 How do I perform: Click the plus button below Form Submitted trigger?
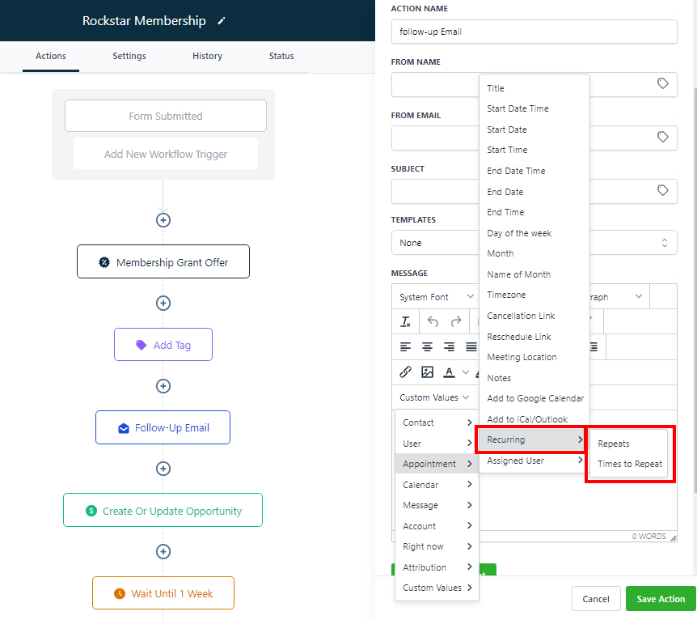click(163, 220)
